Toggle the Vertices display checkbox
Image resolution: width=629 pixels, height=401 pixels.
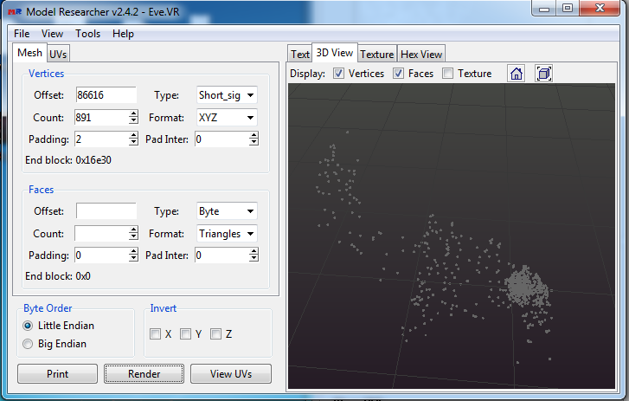(x=338, y=74)
